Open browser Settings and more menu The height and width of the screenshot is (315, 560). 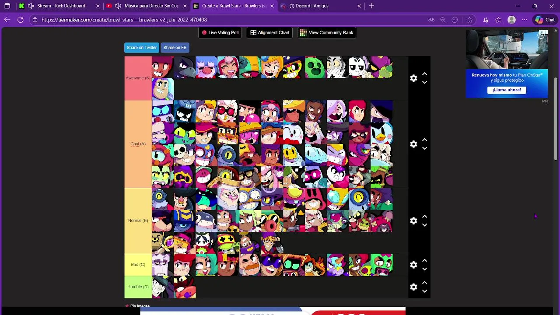(x=525, y=20)
